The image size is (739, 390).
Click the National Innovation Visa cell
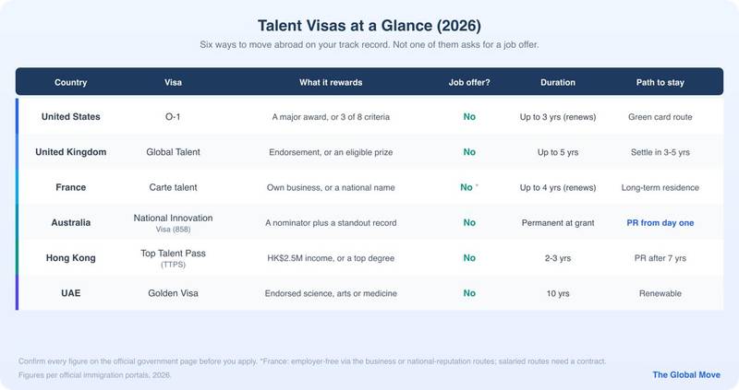point(173,223)
